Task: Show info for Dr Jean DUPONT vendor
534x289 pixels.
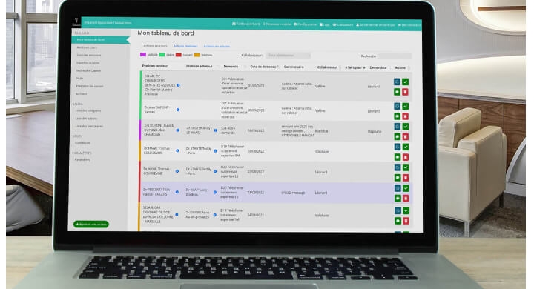Action: point(178,110)
